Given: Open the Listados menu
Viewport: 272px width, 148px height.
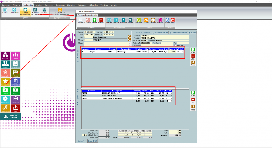Looking at the screenshot, I should [71, 5].
